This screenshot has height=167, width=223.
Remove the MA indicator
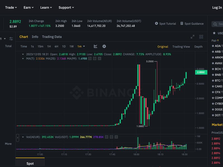[100, 58]
